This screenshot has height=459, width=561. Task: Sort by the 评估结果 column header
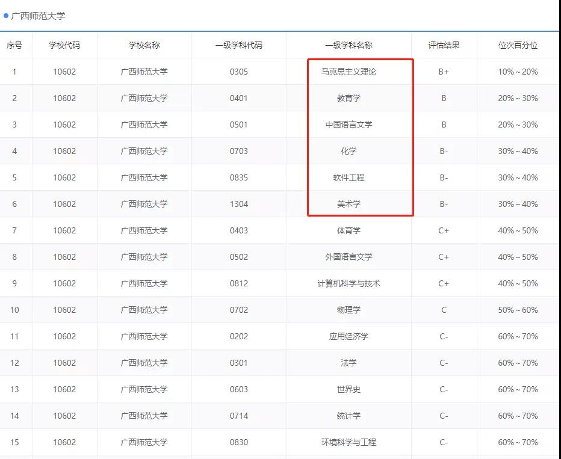click(444, 45)
